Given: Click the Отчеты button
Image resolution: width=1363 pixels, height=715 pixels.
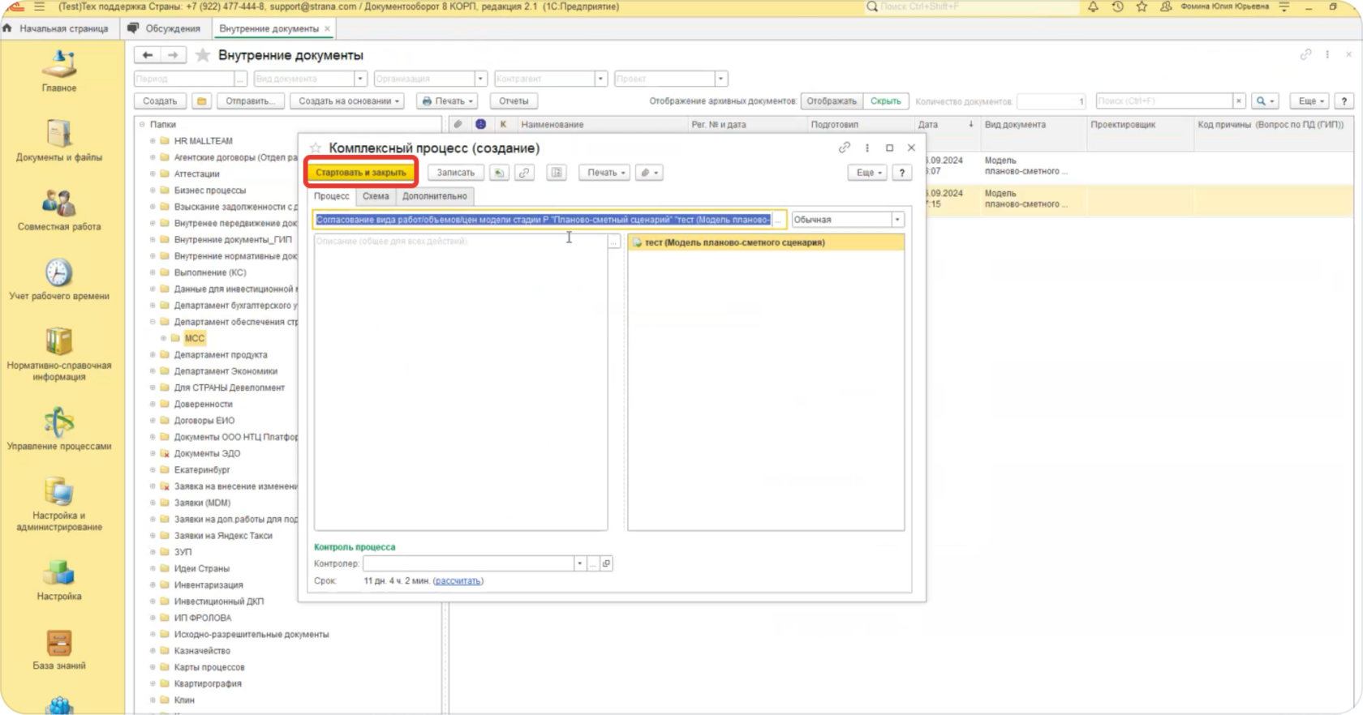Looking at the screenshot, I should pyautogui.click(x=514, y=101).
